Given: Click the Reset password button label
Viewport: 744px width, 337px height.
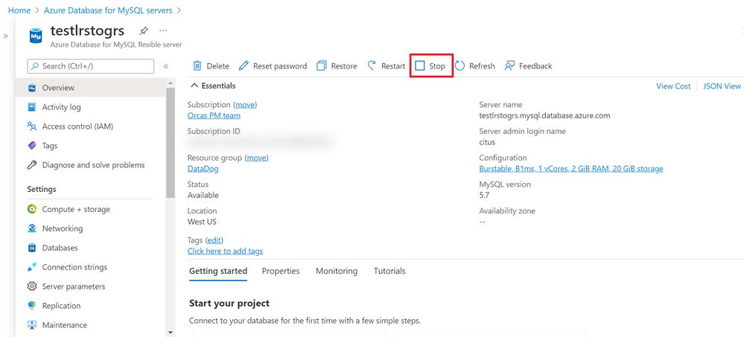Looking at the screenshot, I should (280, 66).
